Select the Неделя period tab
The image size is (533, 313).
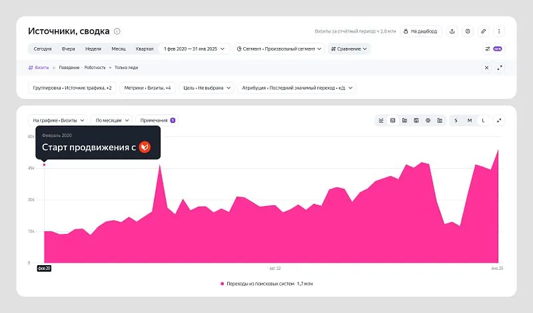point(93,49)
